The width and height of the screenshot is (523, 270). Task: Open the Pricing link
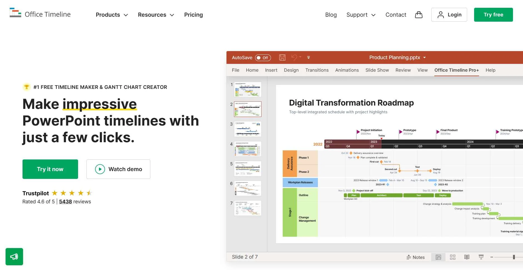(x=193, y=15)
